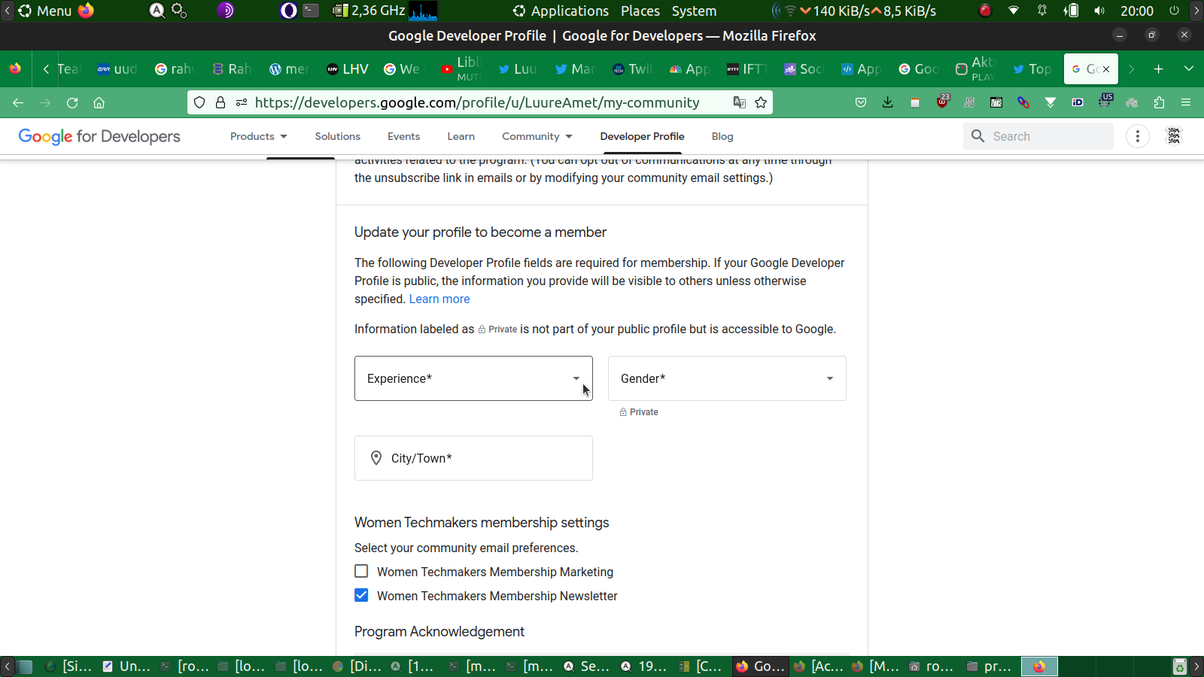Open the uBlock Origin extension icon
This screenshot has height=677, width=1204.
[942, 102]
